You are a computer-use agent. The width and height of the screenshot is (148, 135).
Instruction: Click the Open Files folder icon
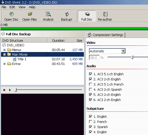(x=30, y=14)
